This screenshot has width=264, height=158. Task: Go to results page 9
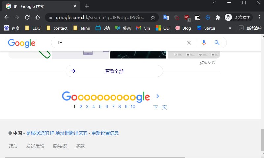pos(126,107)
